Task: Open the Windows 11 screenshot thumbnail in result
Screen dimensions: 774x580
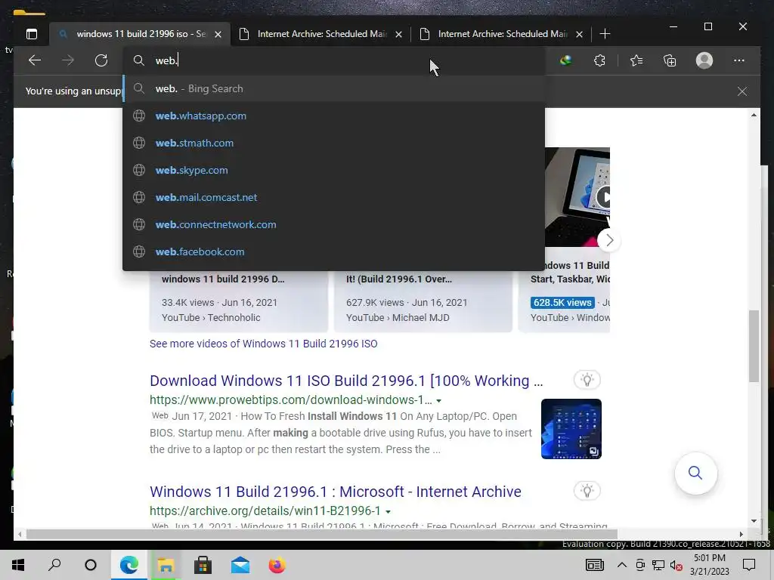Action: [571, 429]
